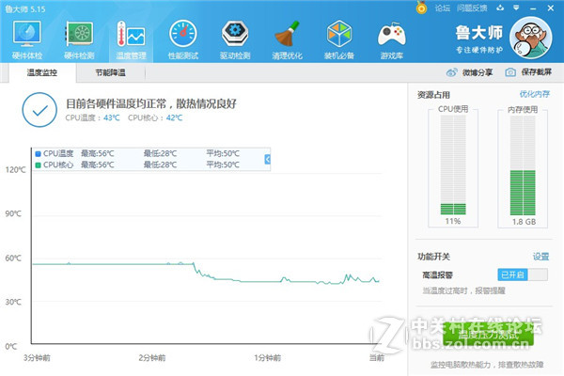Select the 温度管理 temperature management icon
The height and width of the screenshot is (376, 564).
pos(131,39)
